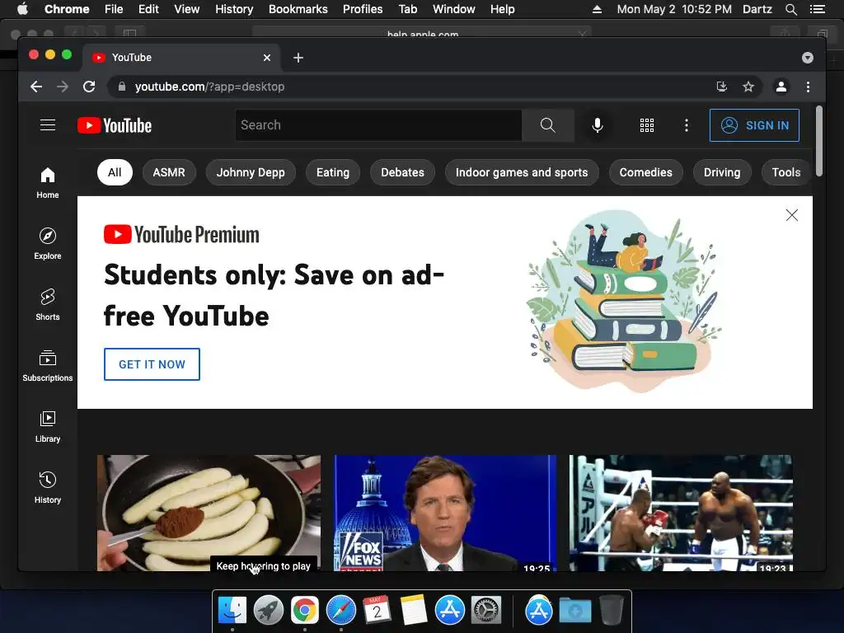The width and height of the screenshot is (844, 633).
Task: Open the YouTube hamburger guide menu
Action: 48,125
